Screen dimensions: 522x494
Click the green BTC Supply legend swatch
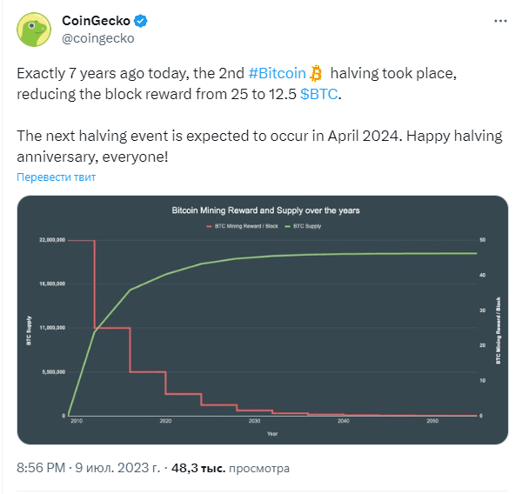pyautogui.click(x=288, y=226)
